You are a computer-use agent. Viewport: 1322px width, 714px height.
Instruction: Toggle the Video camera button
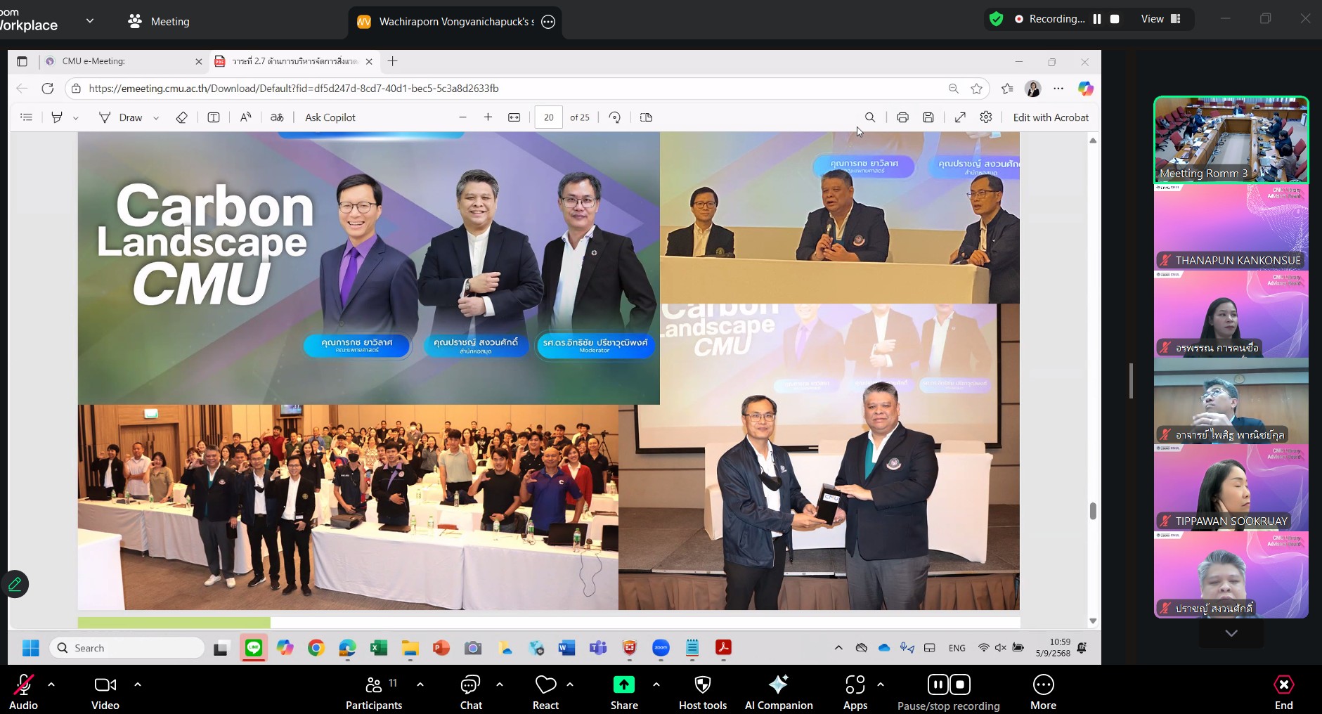pos(105,692)
